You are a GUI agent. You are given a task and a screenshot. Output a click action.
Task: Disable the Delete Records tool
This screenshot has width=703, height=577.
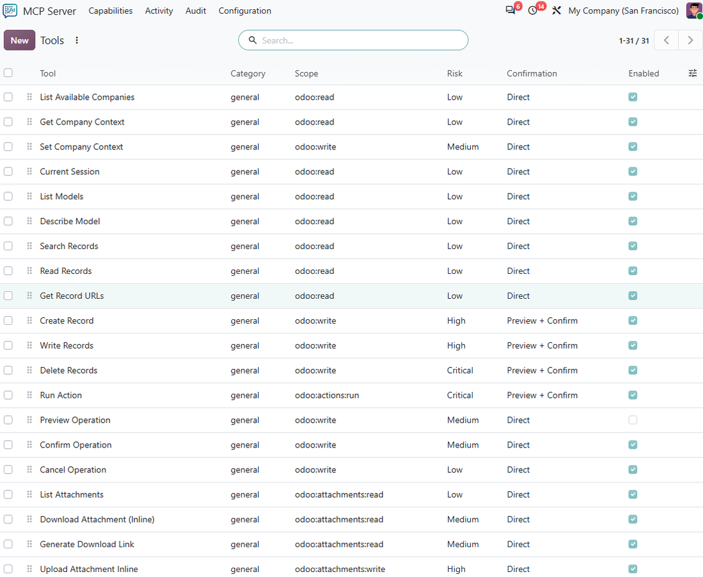633,370
